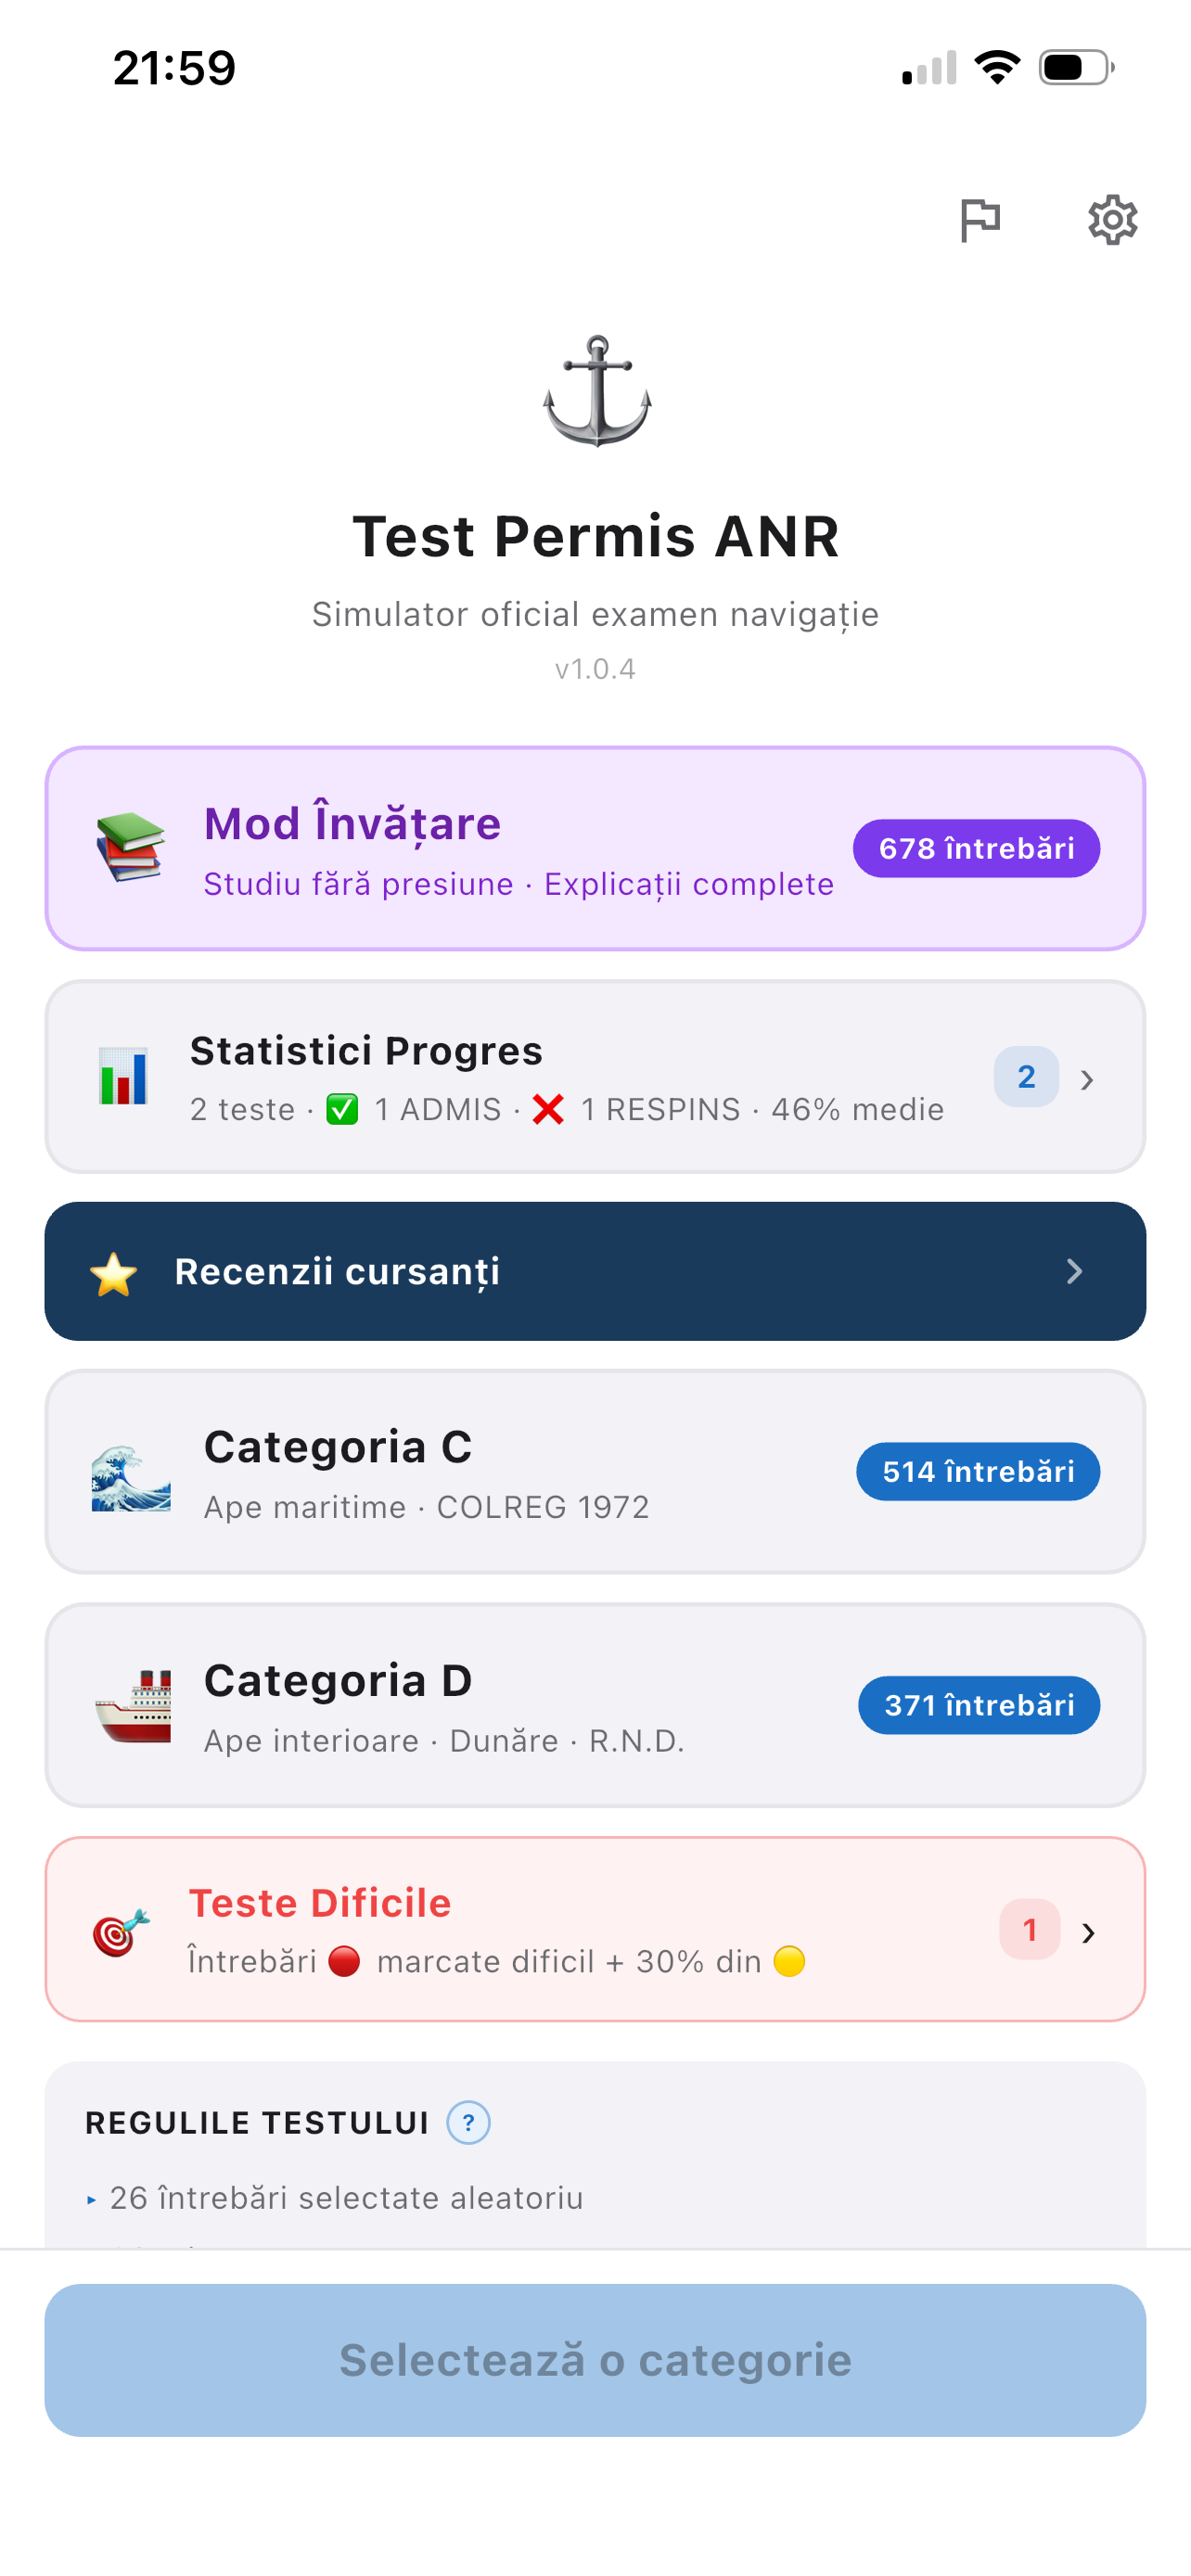The width and height of the screenshot is (1191, 2576).
Task: Open Recenzii cursanți using the chevron arrow
Action: tap(1075, 1271)
